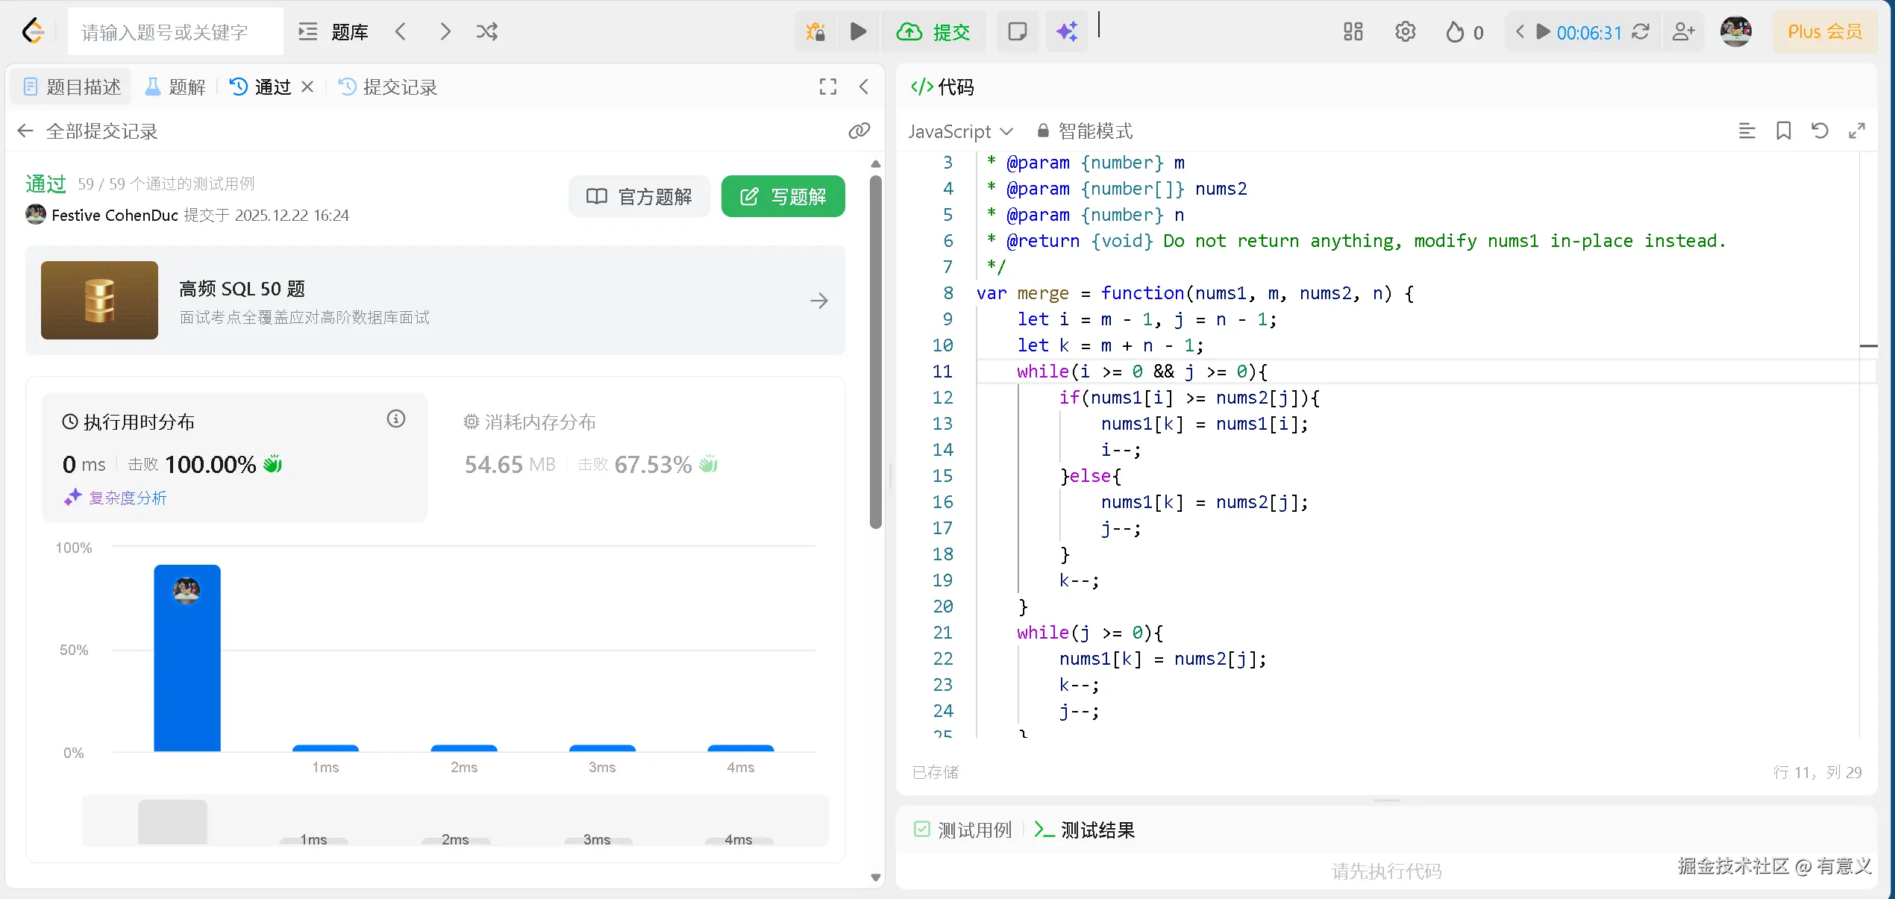Collapse the left panel with chevron
1895x899 pixels.
pyautogui.click(x=864, y=87)
